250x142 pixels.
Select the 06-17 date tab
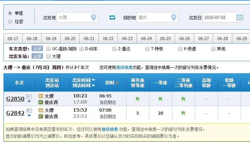(13, 38)
